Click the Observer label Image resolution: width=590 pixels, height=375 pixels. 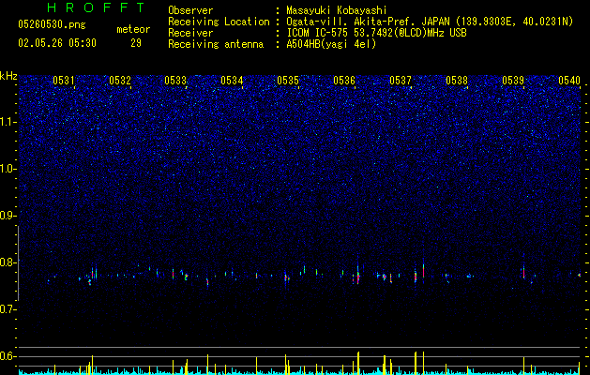(190, 10)
